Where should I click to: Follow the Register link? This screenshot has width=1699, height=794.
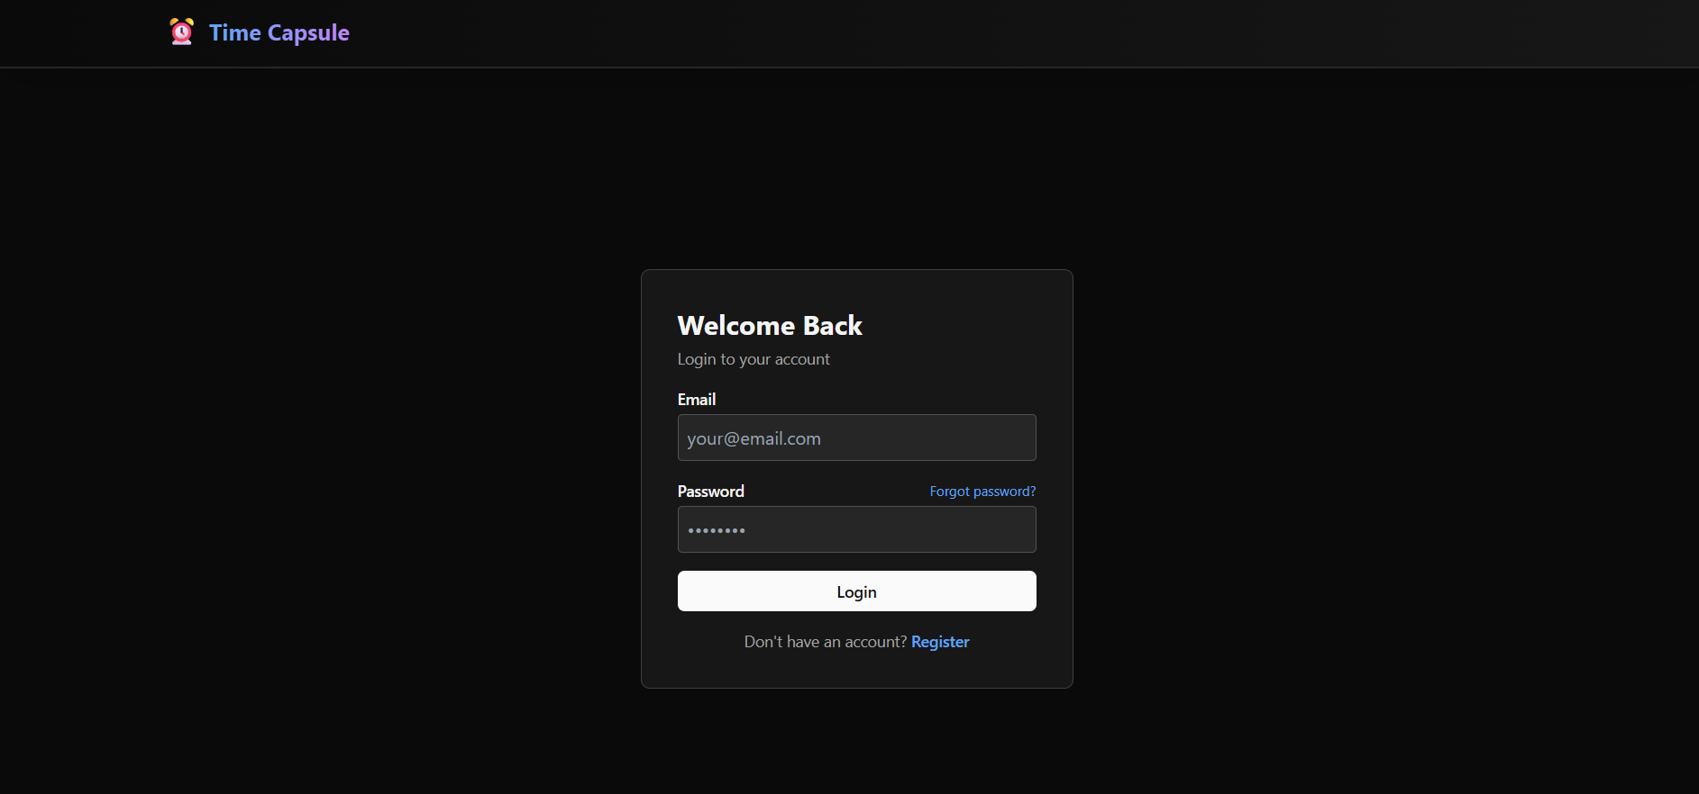tap(940, 642)
